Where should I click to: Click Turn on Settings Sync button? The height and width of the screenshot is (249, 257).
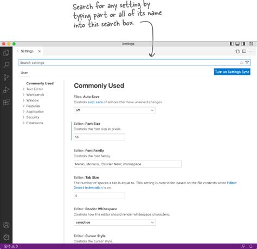[x=232, y=72]
